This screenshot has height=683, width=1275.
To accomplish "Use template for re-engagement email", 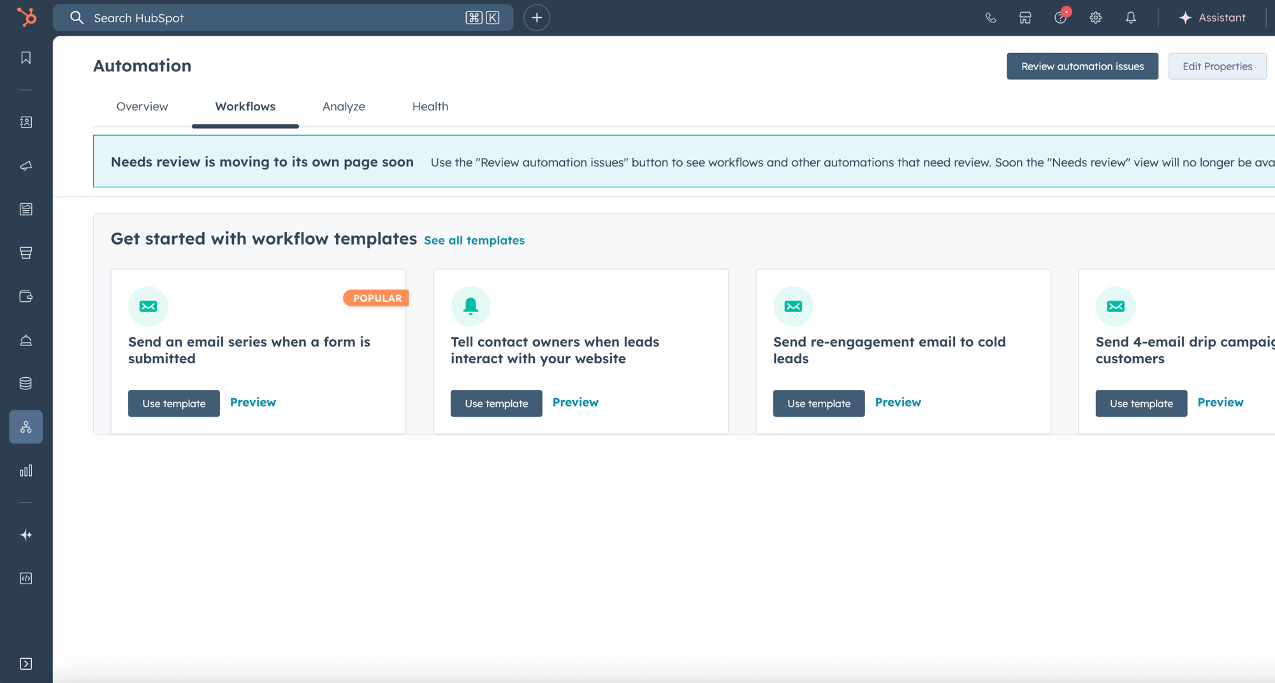I will (819, 403).
